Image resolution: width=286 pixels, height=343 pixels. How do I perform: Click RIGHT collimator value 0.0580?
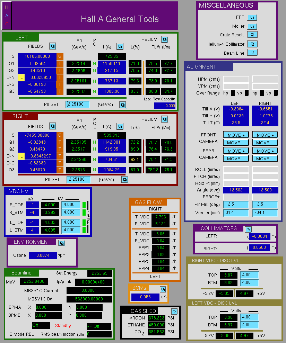[260, 247]
